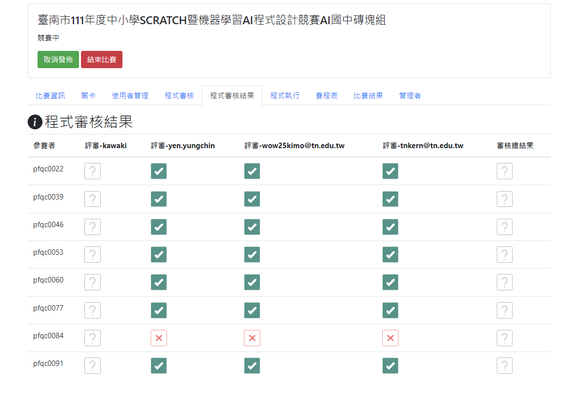Screen dimensions: 561x398
Task: Toggle wow25kimo checkmark for pfqc0046
Action: (x=252, y=227)
